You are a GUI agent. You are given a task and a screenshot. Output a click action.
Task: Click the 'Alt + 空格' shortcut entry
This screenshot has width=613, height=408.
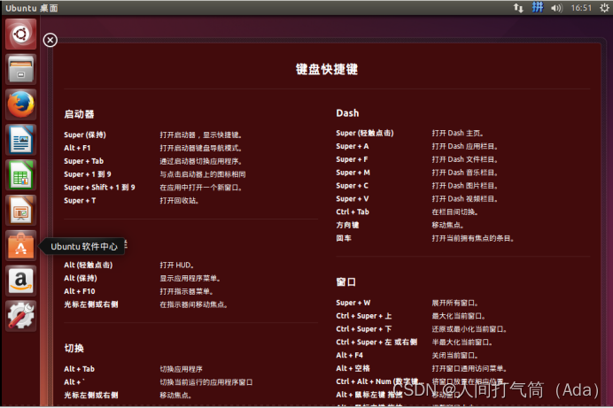click(x=353, y=368)
